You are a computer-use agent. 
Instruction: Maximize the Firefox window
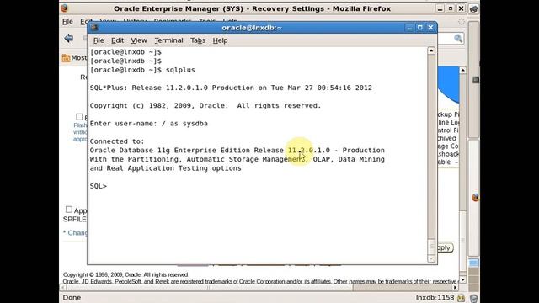click(451, 8)
